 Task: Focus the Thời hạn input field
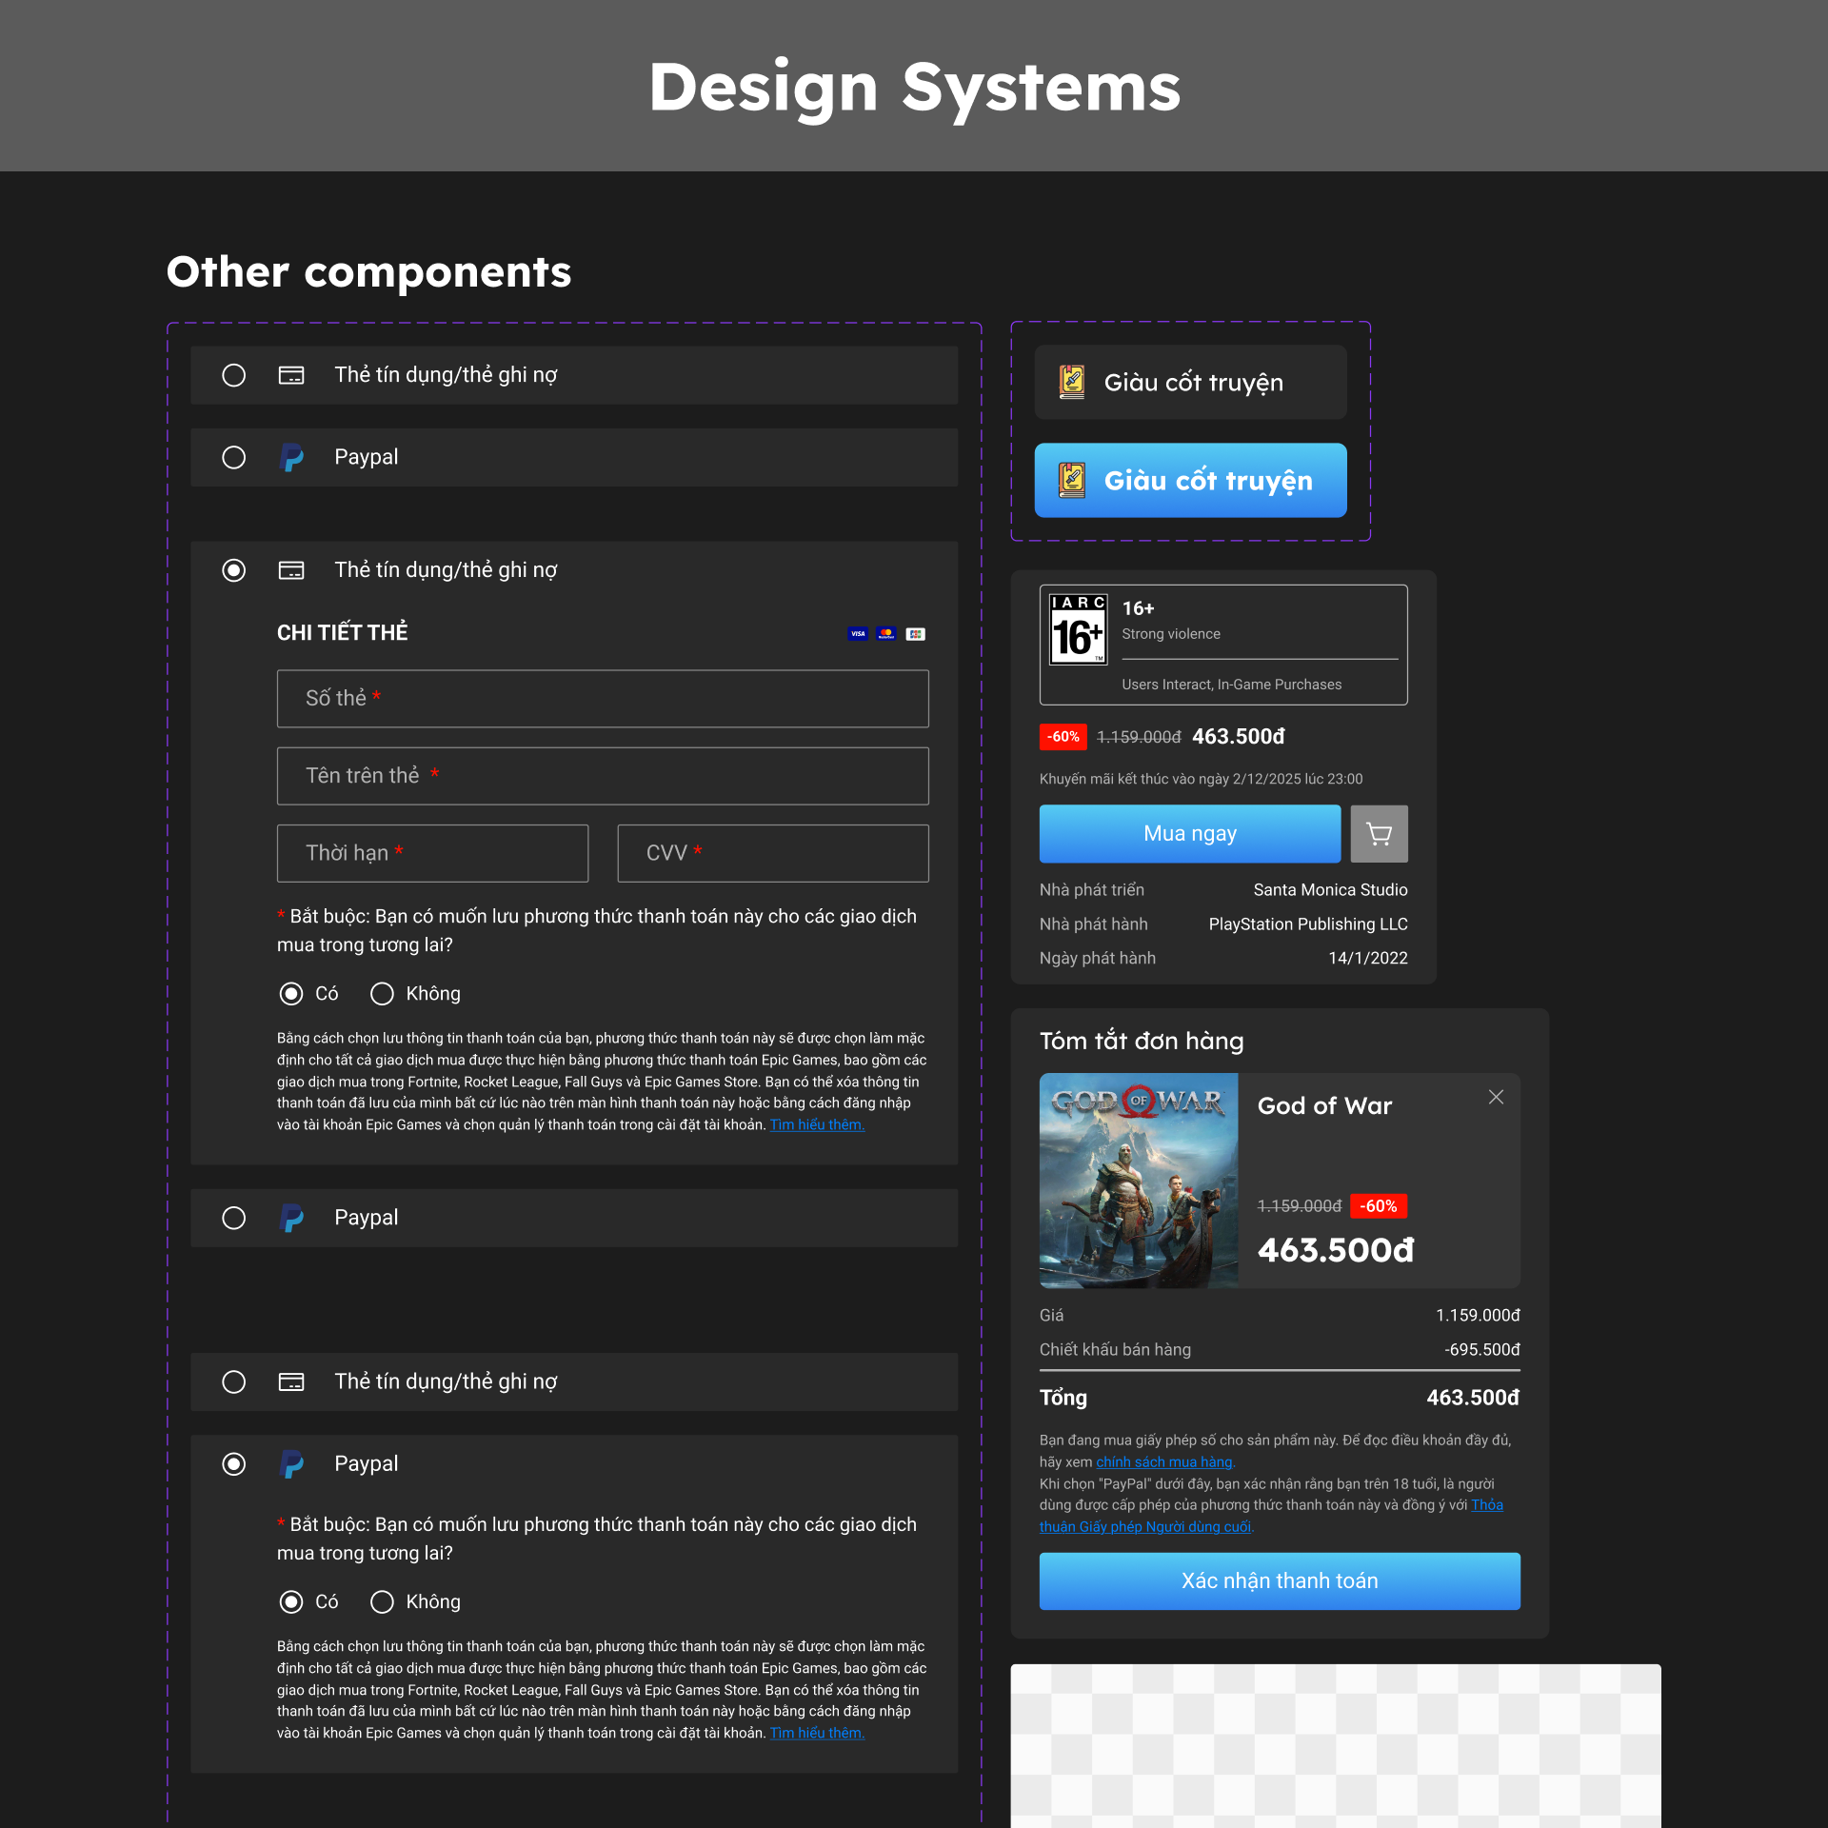432,853
